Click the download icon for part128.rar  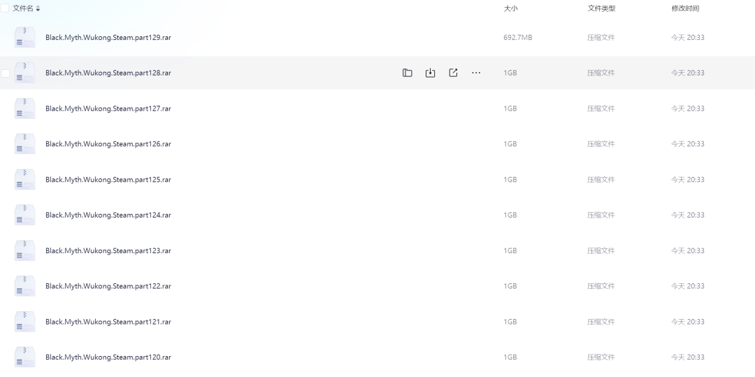430,73
